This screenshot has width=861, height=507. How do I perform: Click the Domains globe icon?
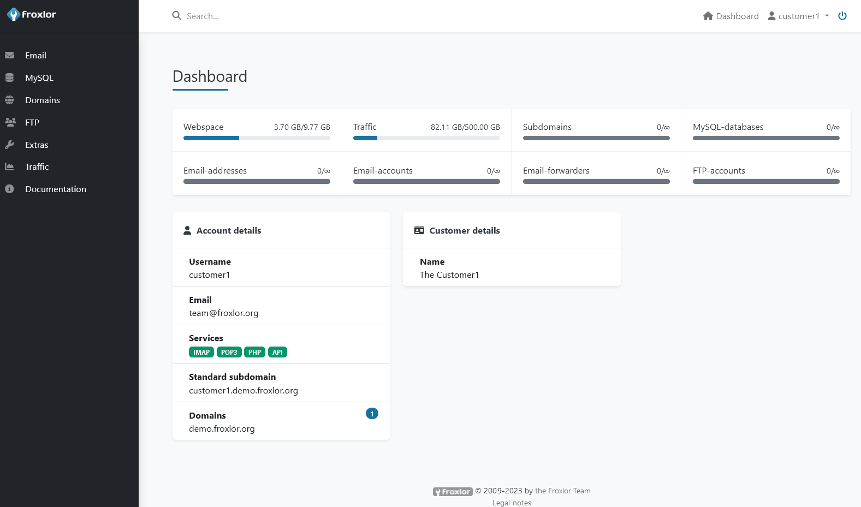point(9,100)
